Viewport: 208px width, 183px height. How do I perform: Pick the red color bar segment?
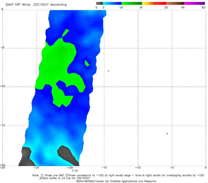161,3
